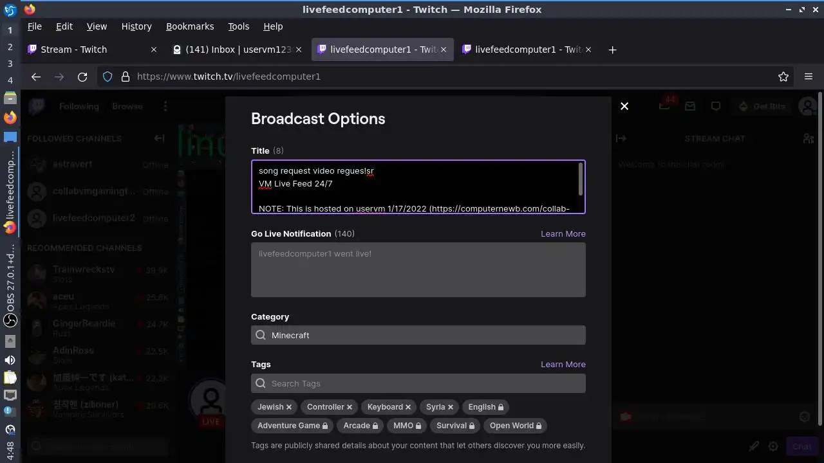Open the panel network icon
This screenshot has width=824, height=463.
coord(10,395)
